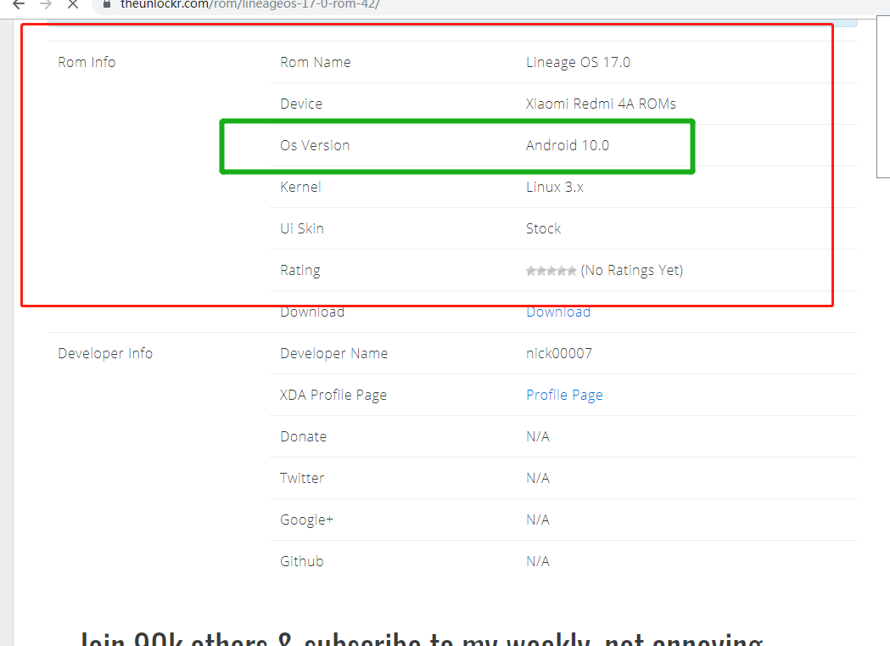Select the N/A value for Github
The width and height of the screenshot is (890, 646).
(538, 561)
